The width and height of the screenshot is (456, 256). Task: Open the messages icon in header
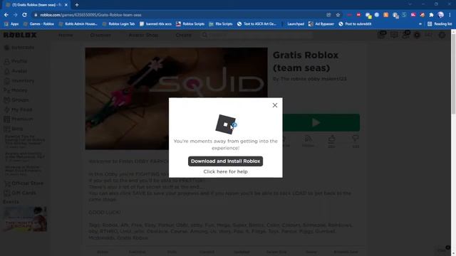pyautogui.click(x=394, y=35)
